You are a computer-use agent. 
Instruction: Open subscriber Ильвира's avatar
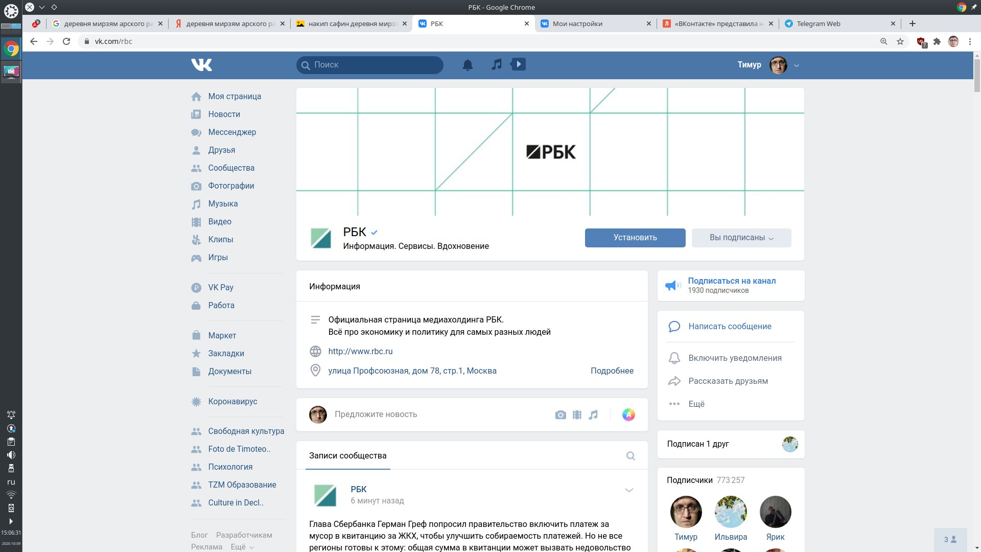[731, 512]
